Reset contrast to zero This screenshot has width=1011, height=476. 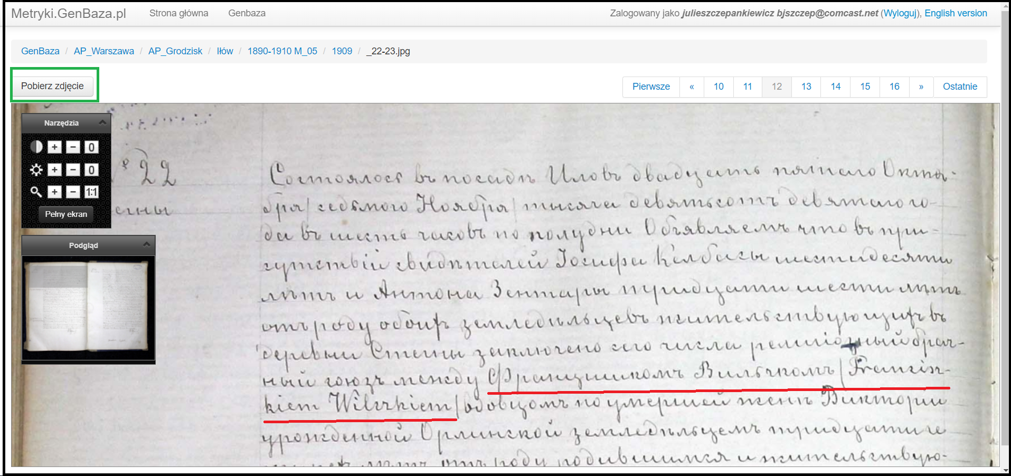click(x=91, y=147)
